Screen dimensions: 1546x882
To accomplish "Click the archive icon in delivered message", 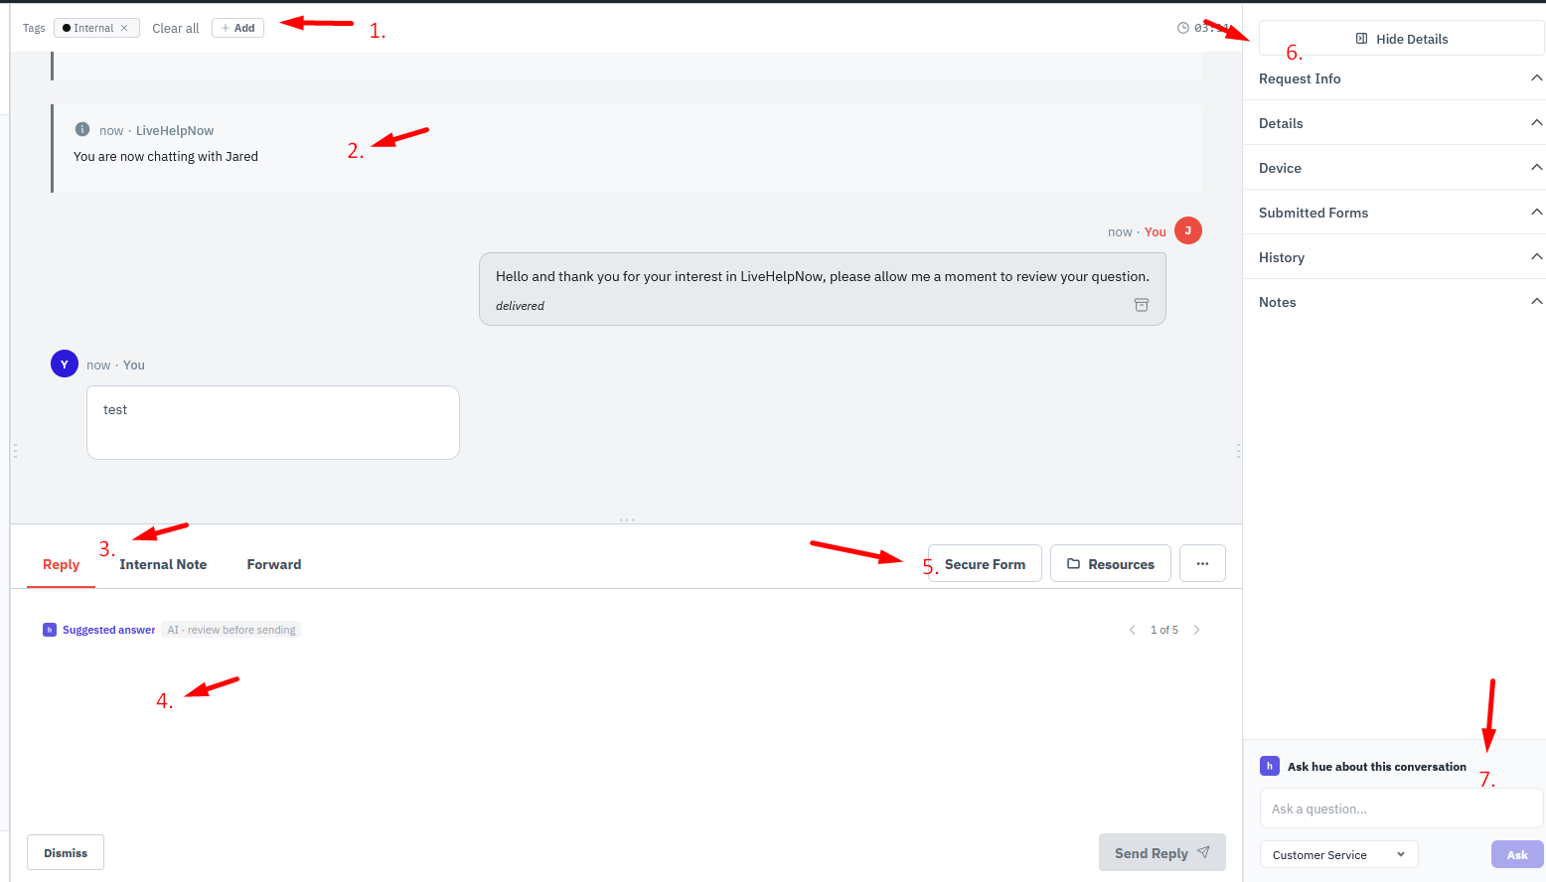I will (1142, 305).
